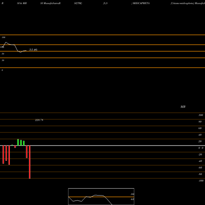Click the 100 label on RSI axis
Image resolution: width=205 pixels, height=205 pixels.
click(x=4, y=37)
